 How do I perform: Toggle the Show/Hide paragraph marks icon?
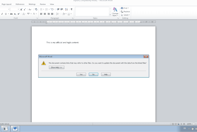point(71,9)
